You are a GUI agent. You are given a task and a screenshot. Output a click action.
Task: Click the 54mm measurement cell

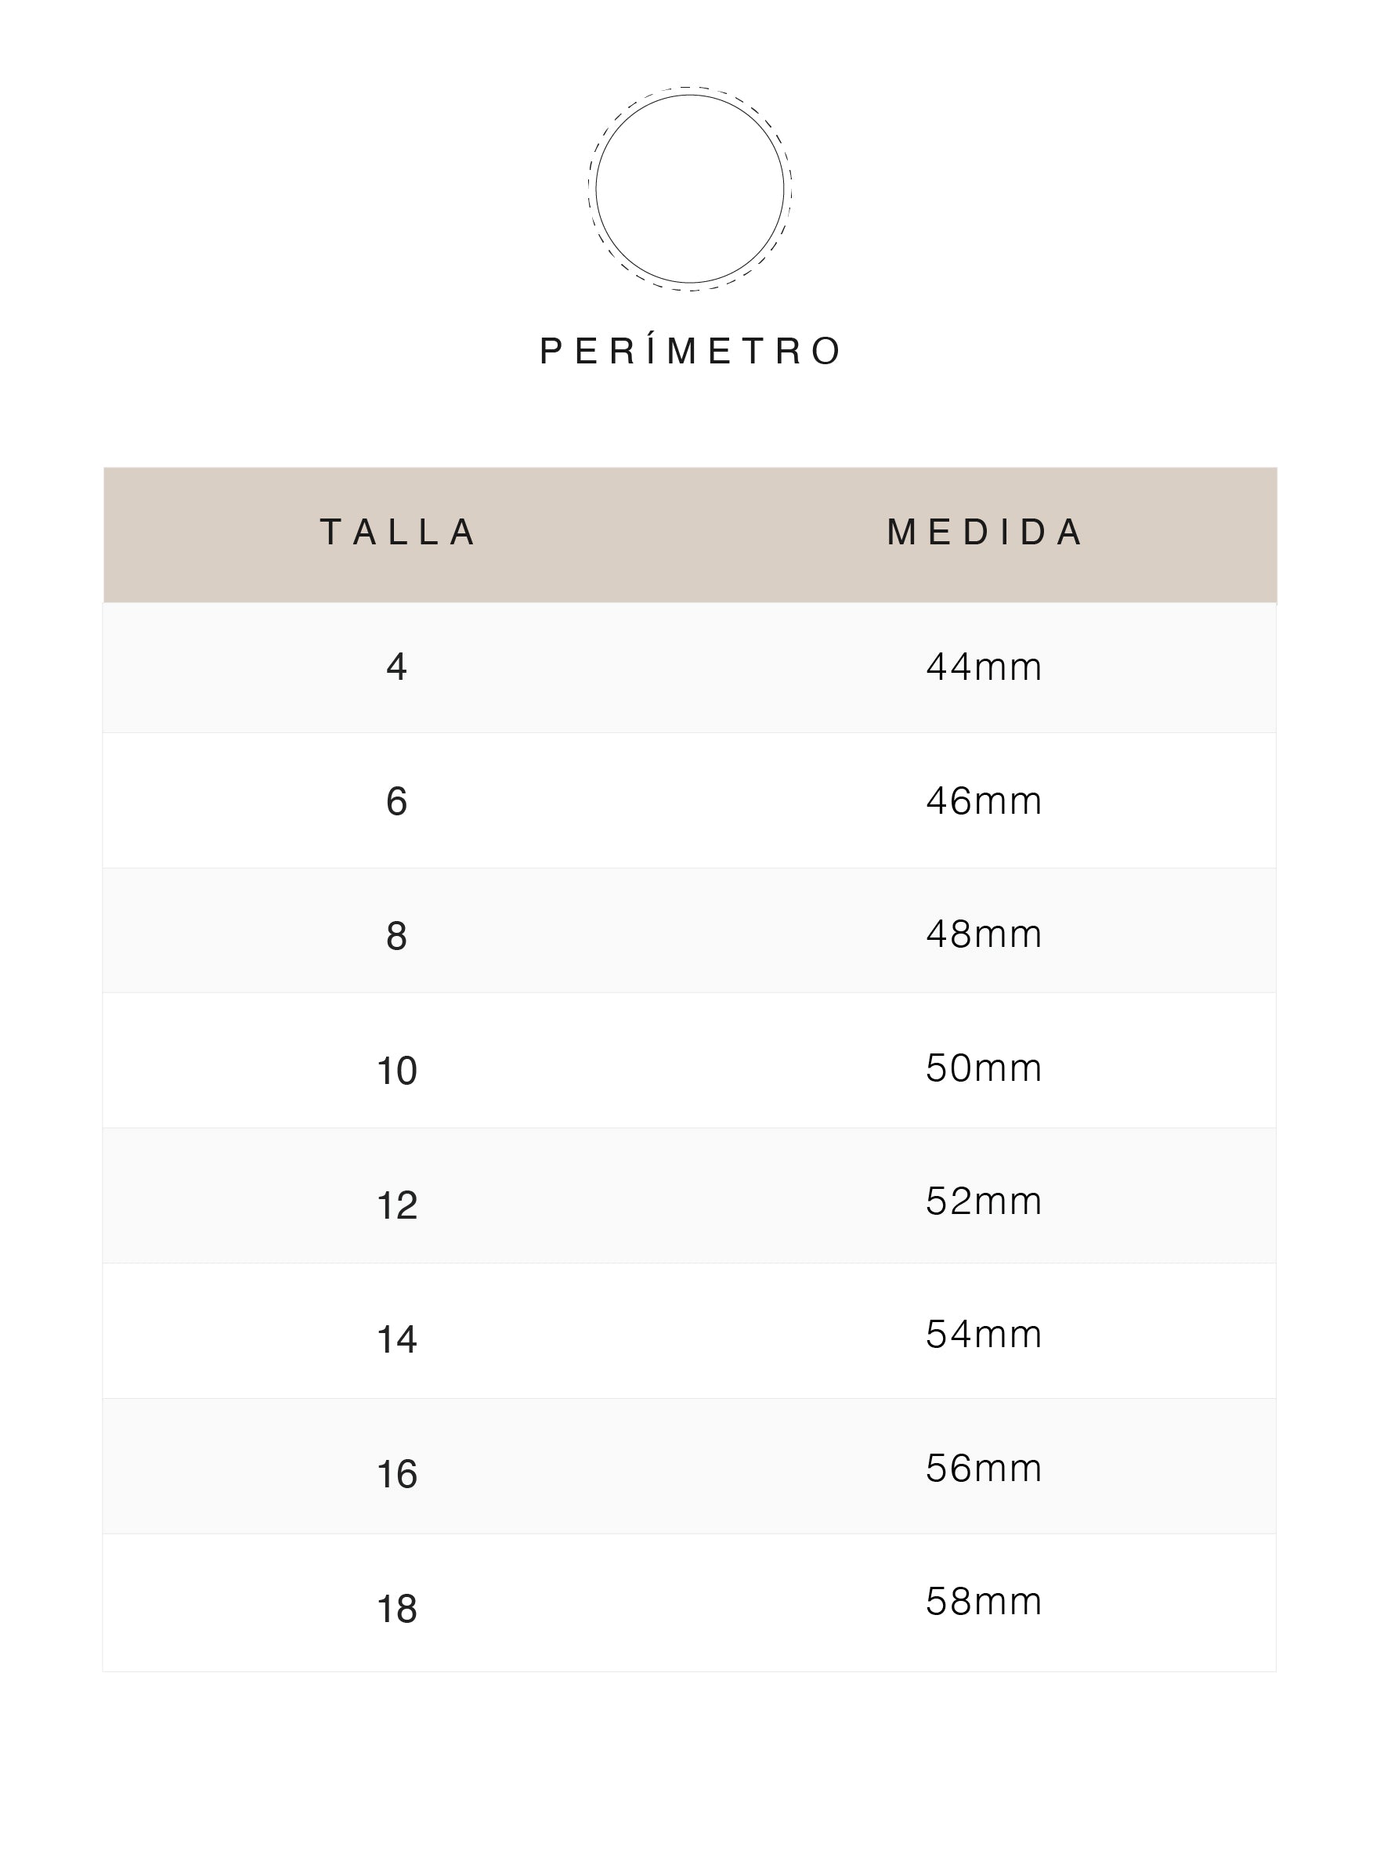[x=984, y=1335]
